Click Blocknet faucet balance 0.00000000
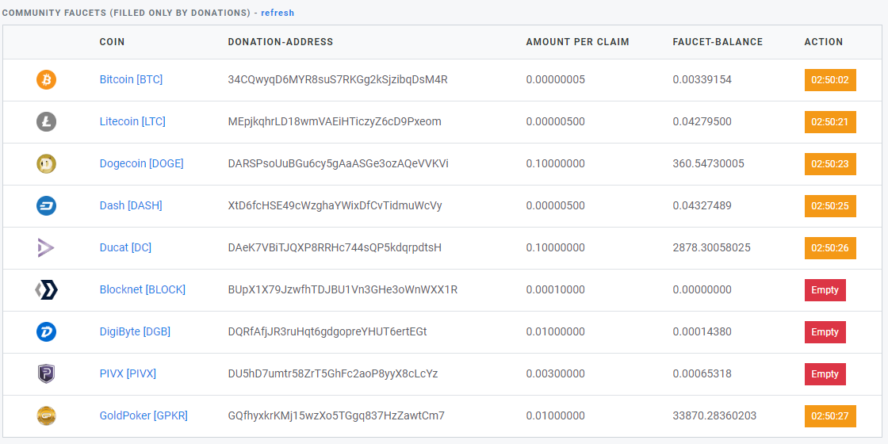This screenshot has width=888, height=444. pos(702,289)
